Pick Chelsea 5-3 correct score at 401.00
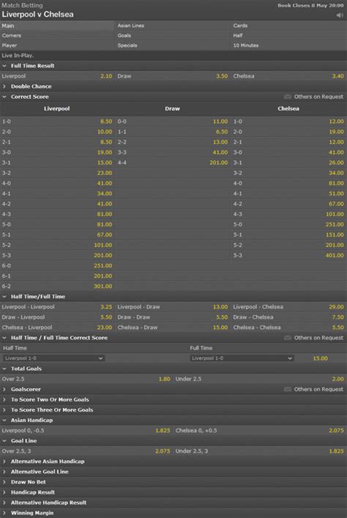This screenshot has height=518, width=347. (x=289, y=256)
